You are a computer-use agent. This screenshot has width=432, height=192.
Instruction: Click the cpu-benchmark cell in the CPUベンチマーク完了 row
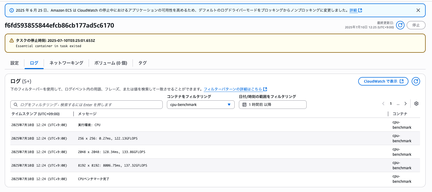402,179
